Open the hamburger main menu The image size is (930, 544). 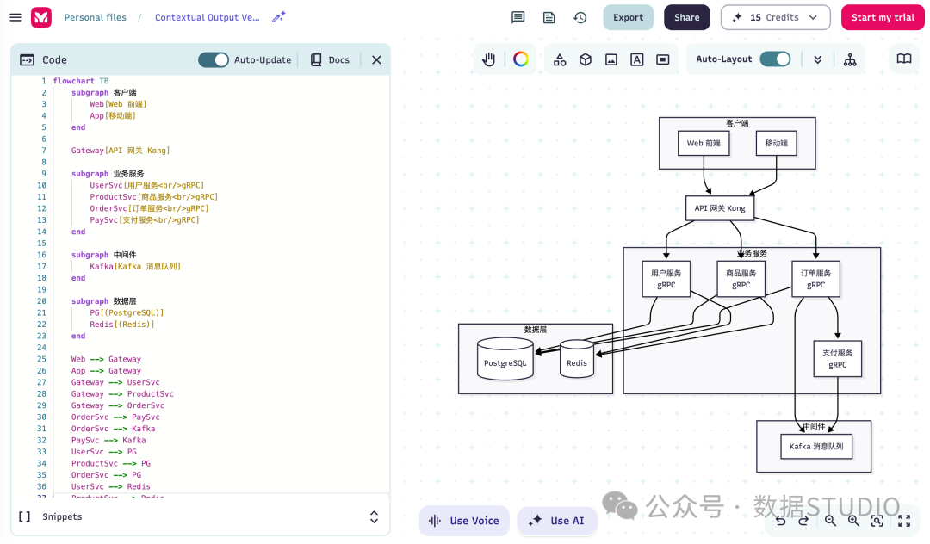[x=15, y=17]
